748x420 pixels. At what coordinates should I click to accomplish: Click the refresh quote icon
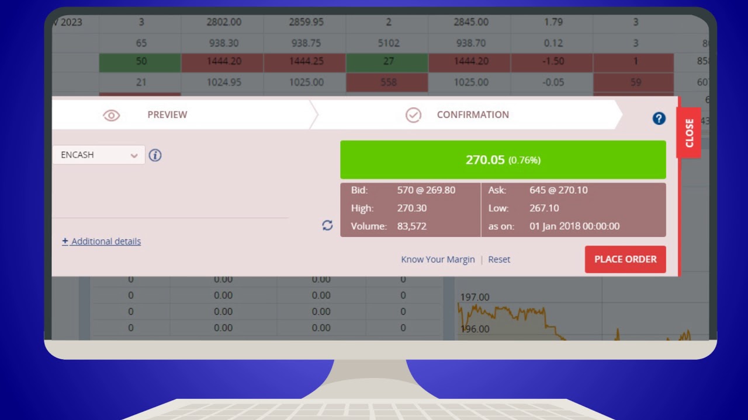[327, 225]
